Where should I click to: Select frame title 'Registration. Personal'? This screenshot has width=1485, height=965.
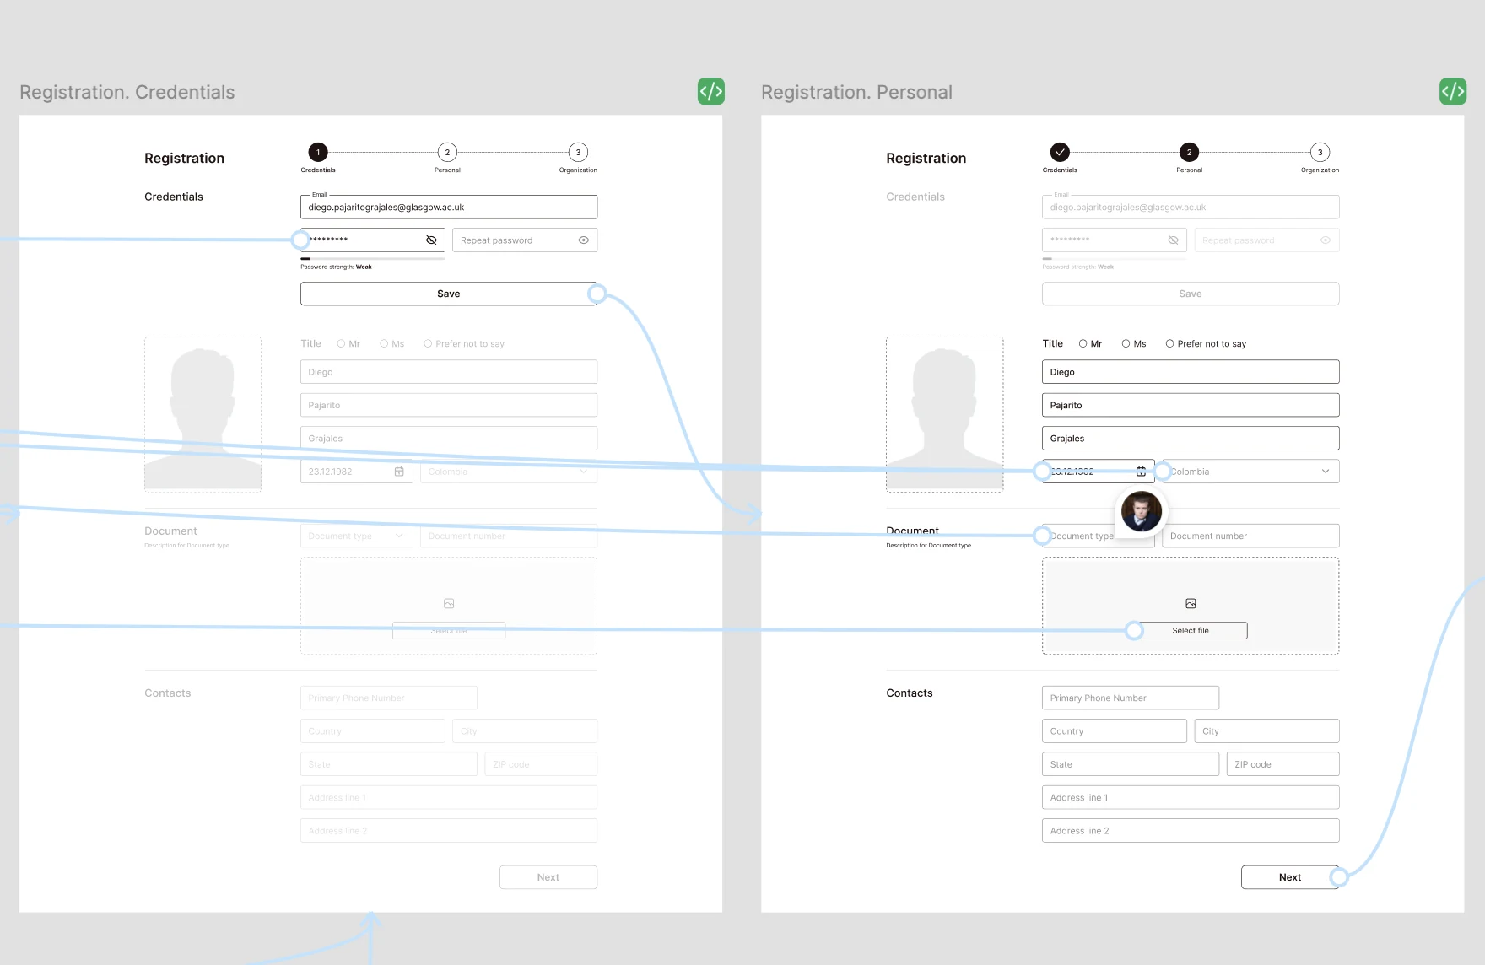[856, 92]
